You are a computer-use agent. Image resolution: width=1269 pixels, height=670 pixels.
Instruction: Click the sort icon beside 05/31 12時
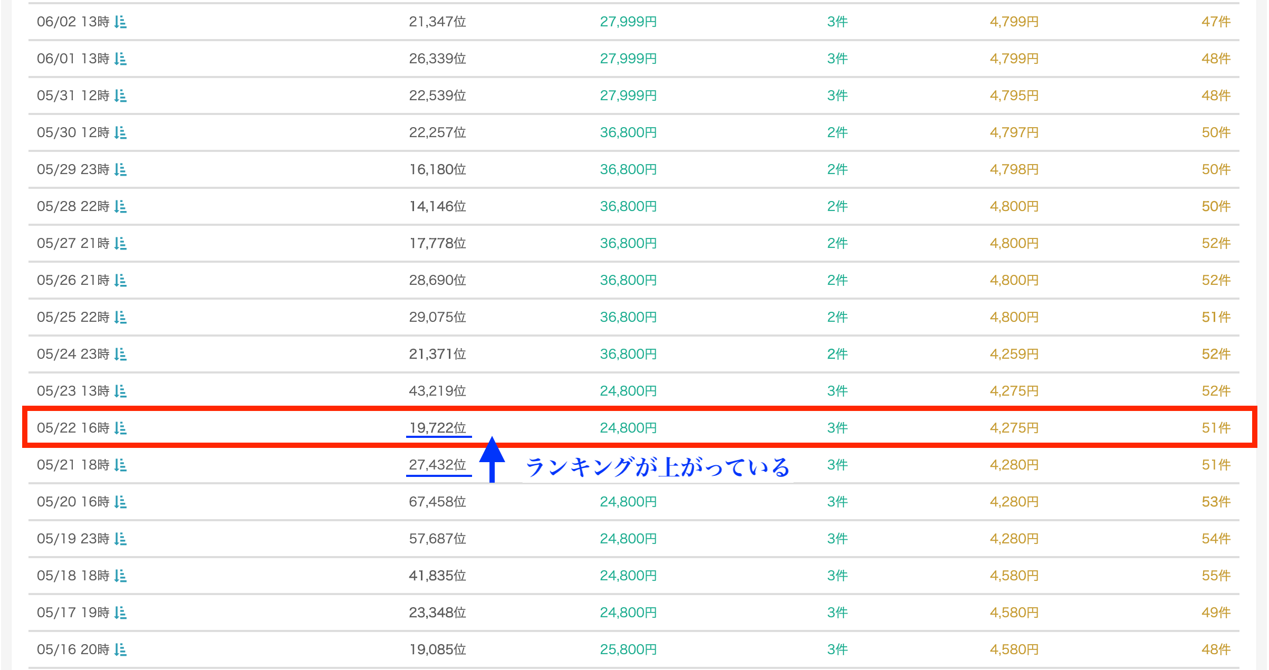click(x=120, y=95)
